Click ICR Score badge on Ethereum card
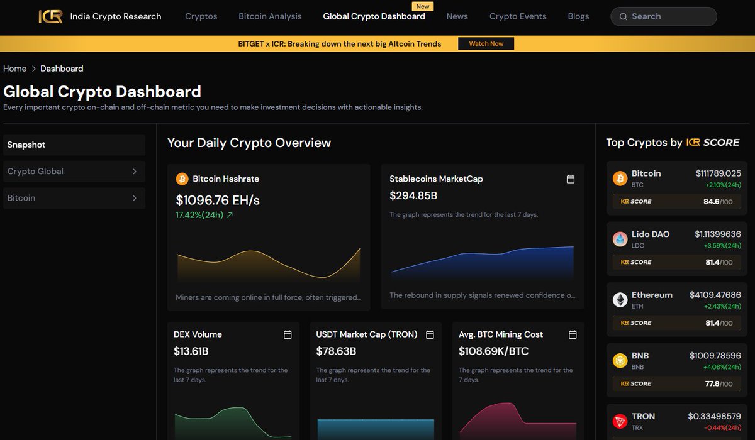Image resolution: width=755 pixels, height=440 pixels. [x=636, y=322]
